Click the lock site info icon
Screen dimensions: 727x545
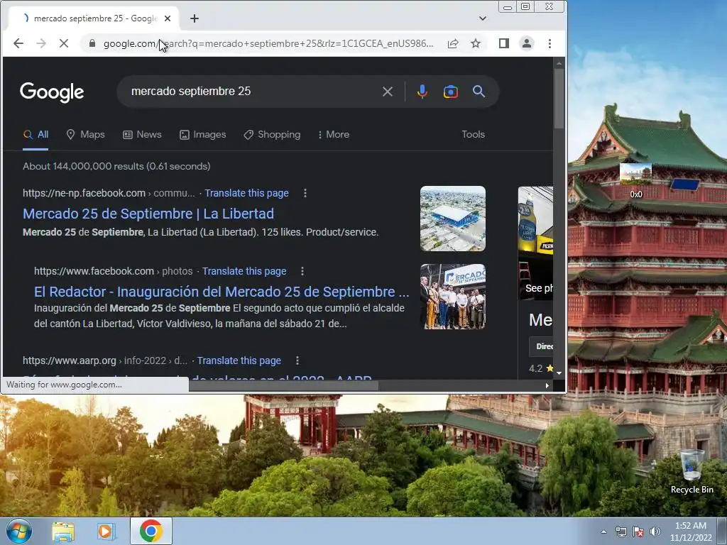[92, 43]
